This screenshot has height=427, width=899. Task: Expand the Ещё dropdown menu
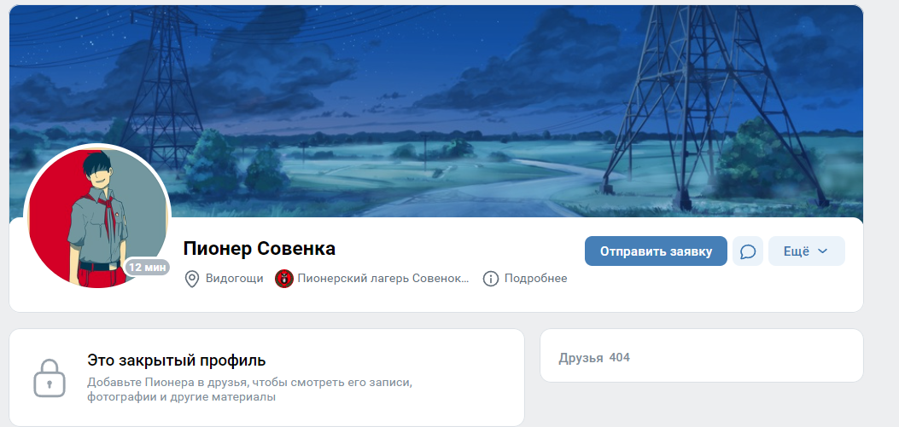pos(806,251)
